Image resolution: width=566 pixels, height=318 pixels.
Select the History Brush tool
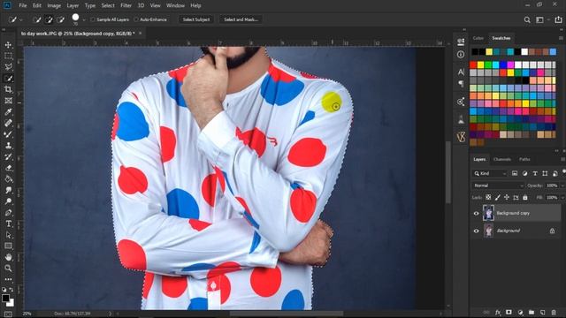click(x=8, y=156)
